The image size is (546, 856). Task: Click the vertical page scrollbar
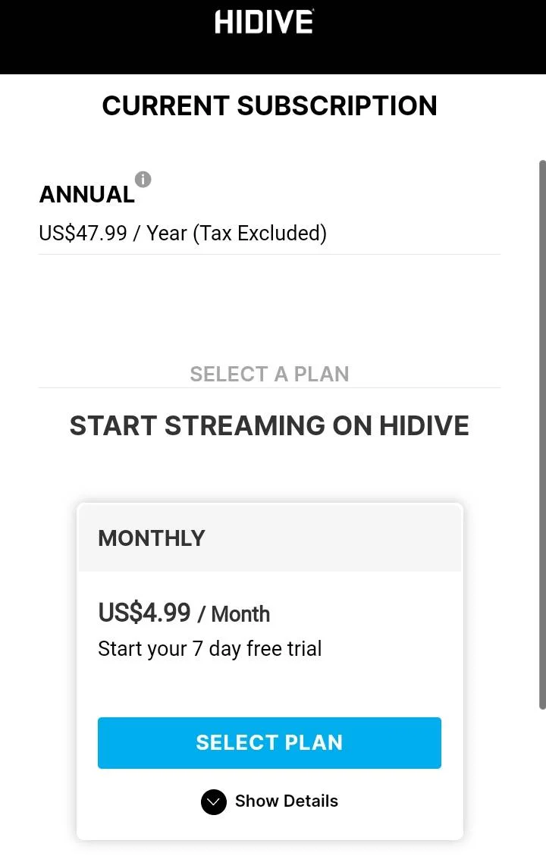click(x=542, y=434)
